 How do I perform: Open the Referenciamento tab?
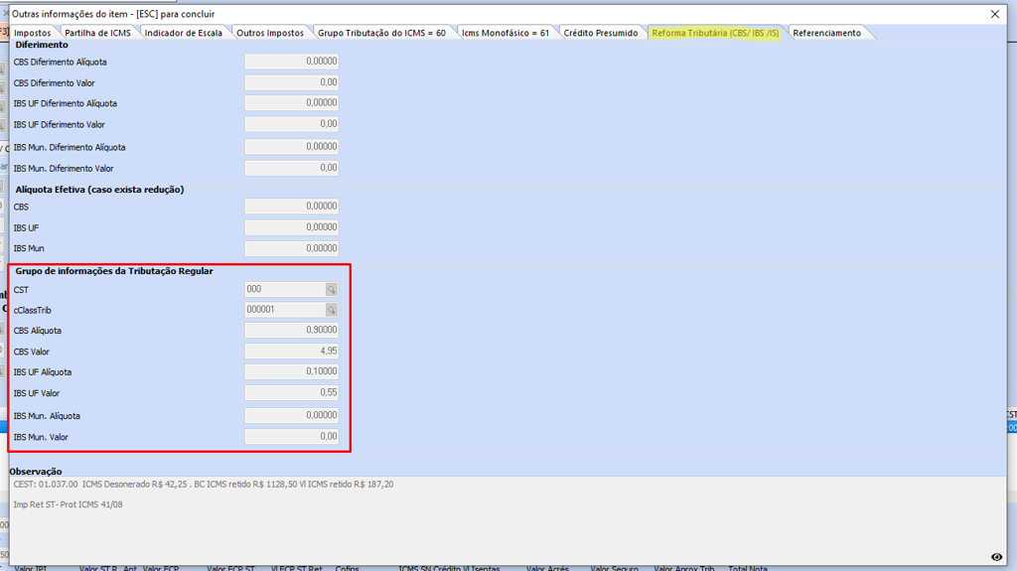coord(826,33)
